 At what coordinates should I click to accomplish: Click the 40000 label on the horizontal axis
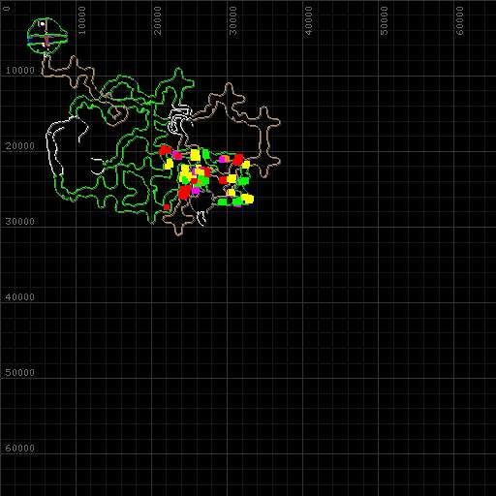point(308,21)
